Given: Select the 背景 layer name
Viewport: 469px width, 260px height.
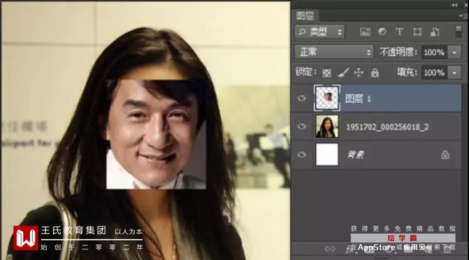Looking at the screenshot, I should (356, 155).
